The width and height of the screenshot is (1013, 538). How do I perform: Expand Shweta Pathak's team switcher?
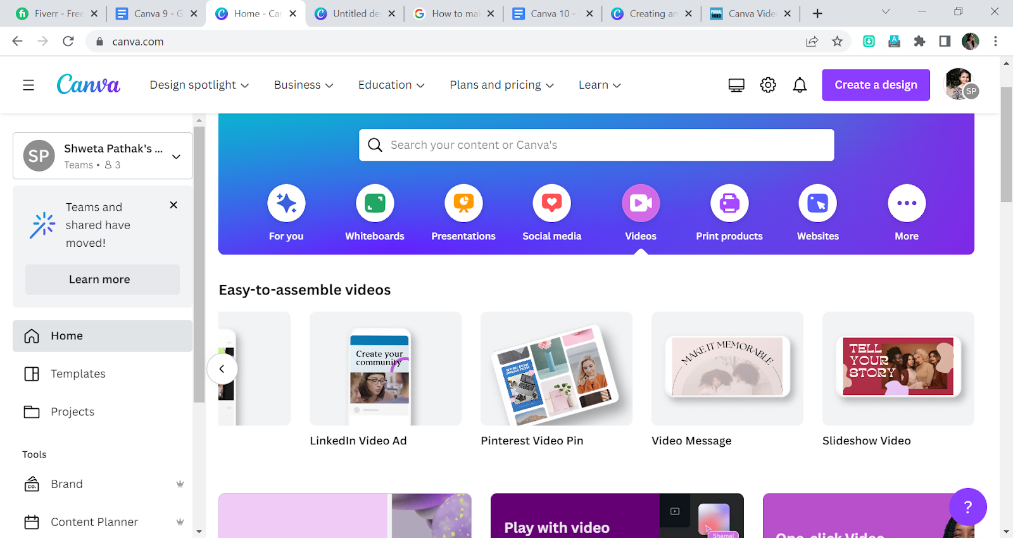point(103,156)
